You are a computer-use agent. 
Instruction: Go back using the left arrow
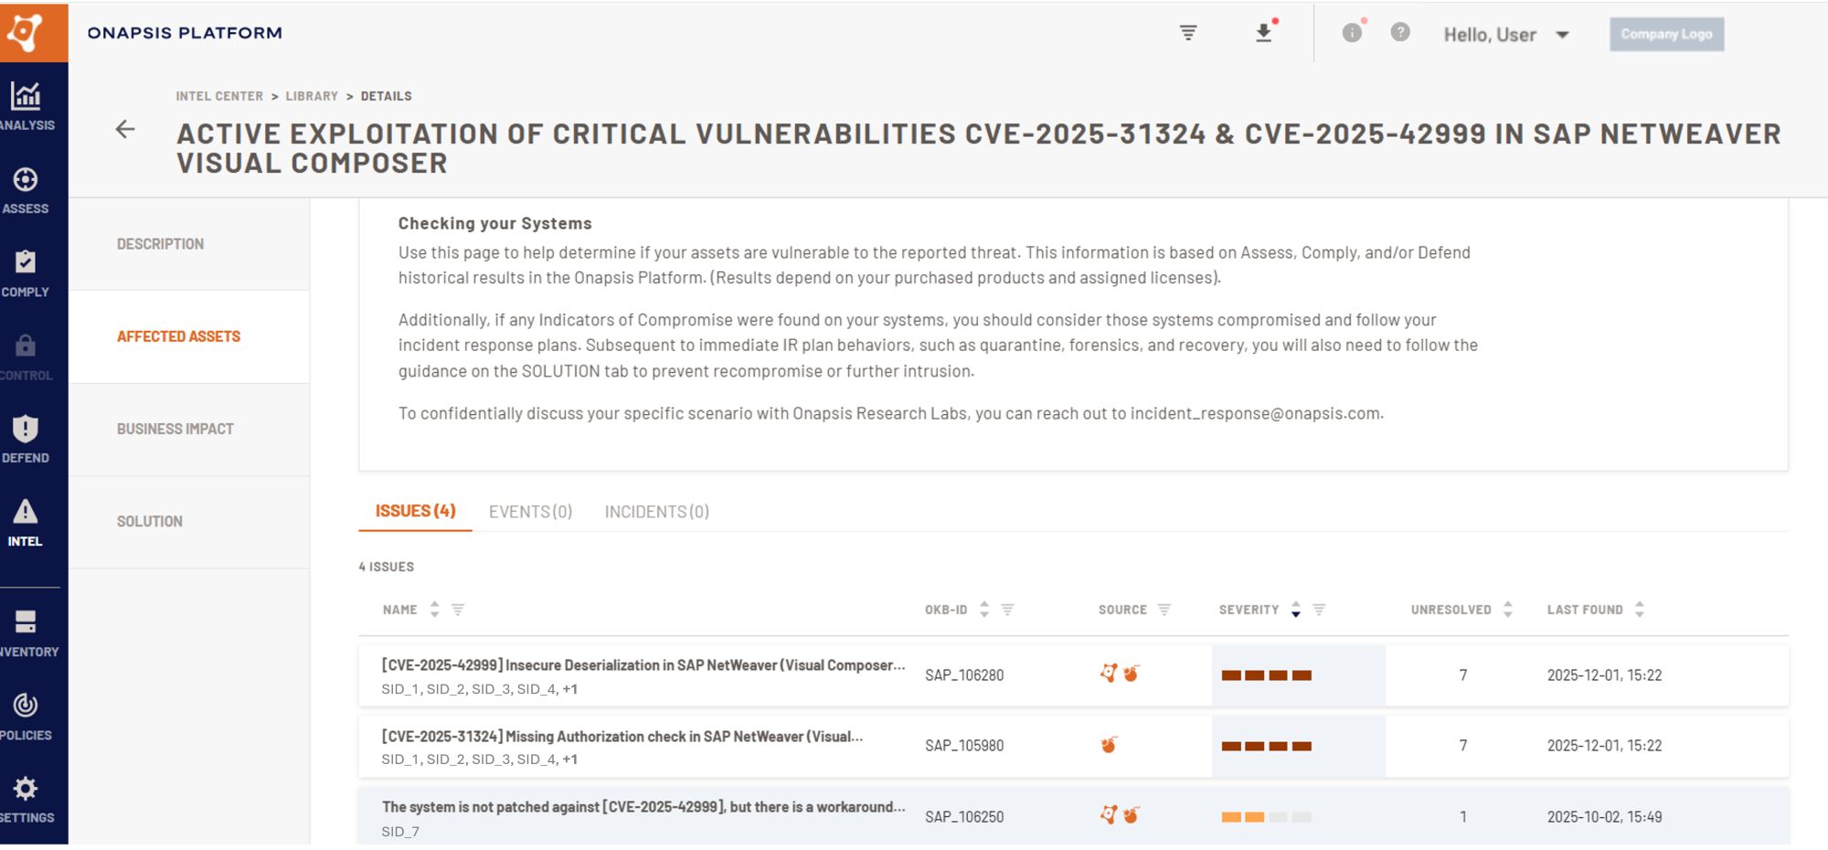point(125,130)
